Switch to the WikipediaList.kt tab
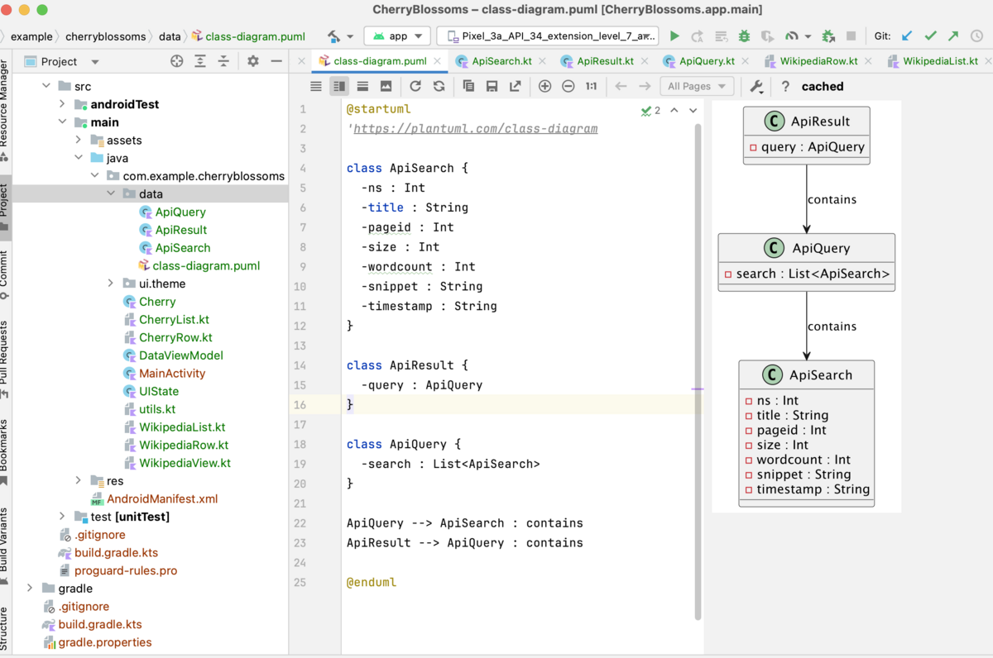993x658 pixels. (940, 61)
